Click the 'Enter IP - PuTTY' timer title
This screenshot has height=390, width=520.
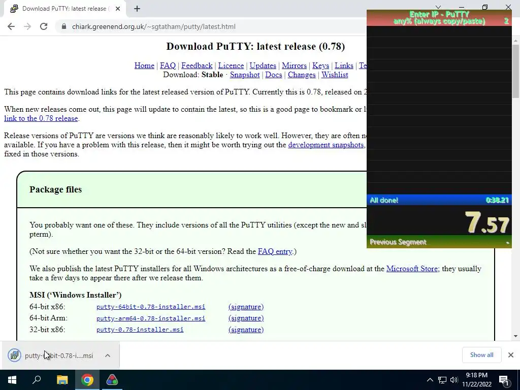coord(439,18)
